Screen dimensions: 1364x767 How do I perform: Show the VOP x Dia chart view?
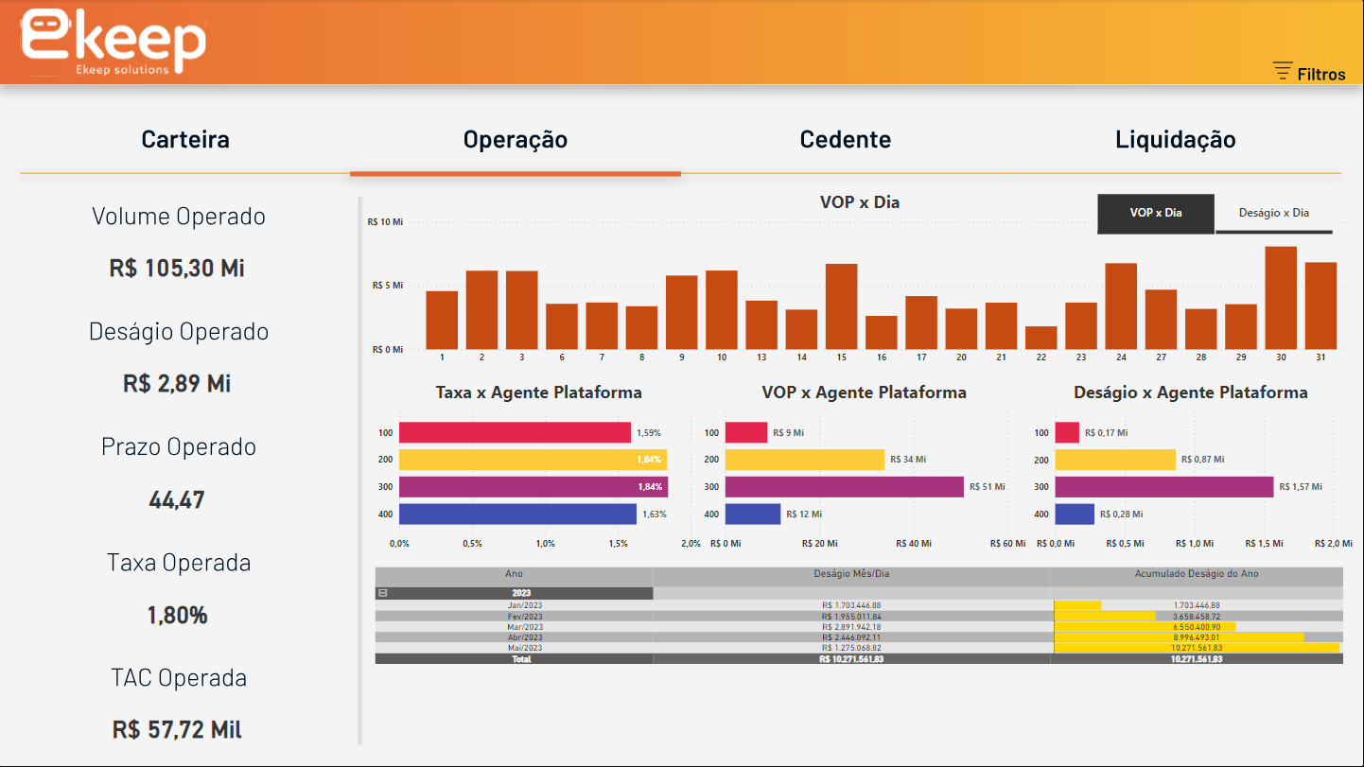point(1156,214)
